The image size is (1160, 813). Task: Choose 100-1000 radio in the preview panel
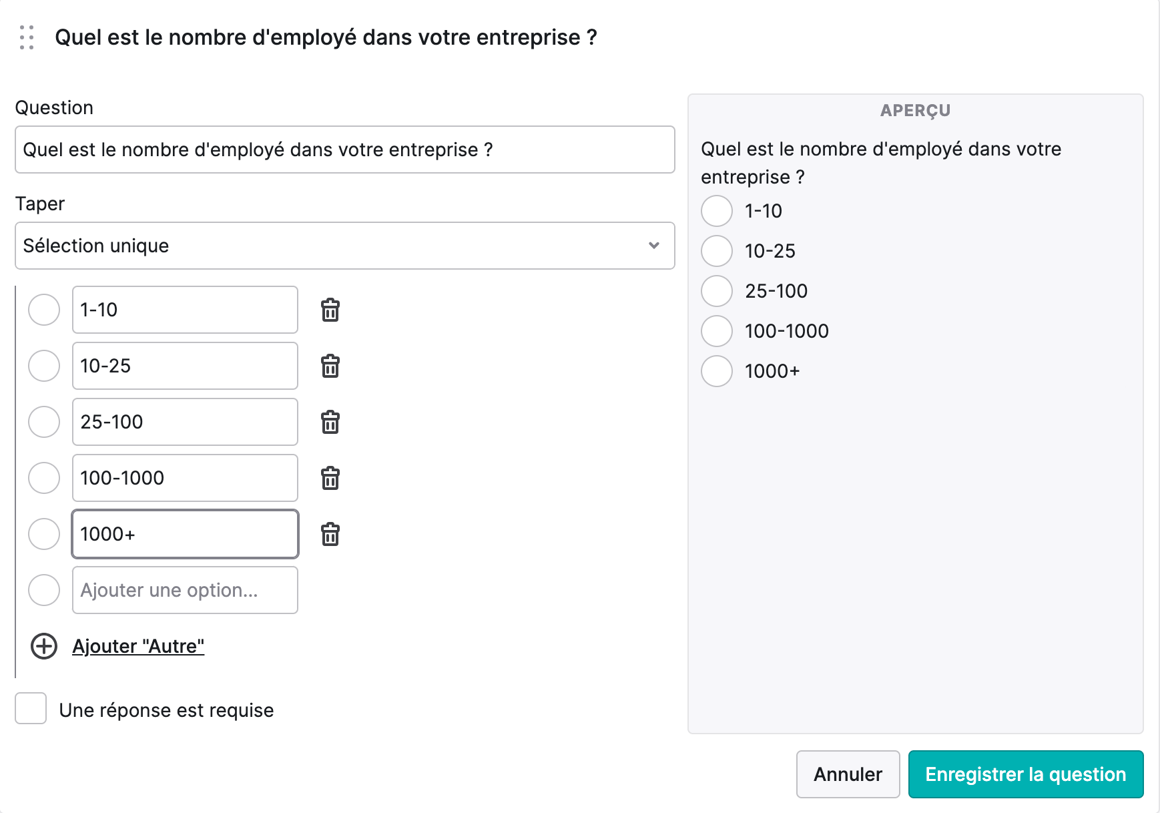click(717, 331)
